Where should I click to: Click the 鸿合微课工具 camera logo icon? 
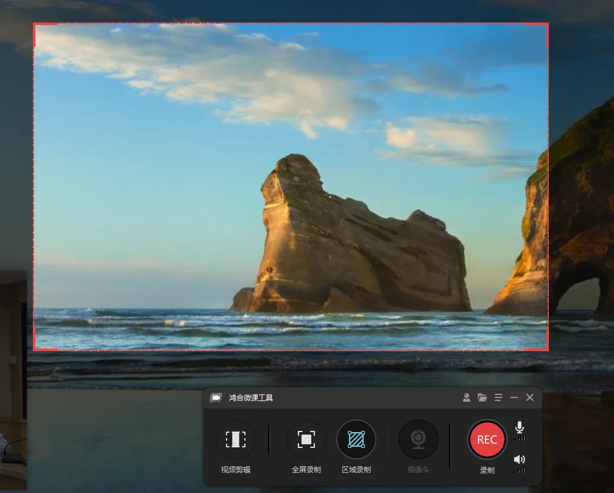[x=216, y=397]
